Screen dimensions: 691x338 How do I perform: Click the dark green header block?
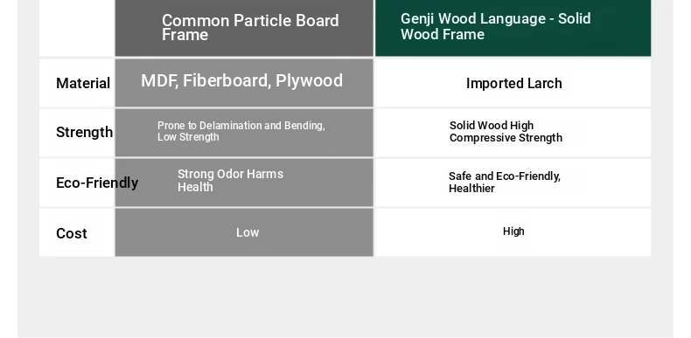(x=513, y=28)
